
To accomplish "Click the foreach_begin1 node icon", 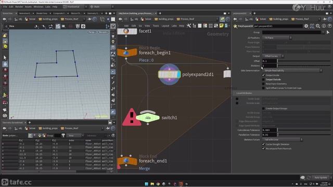I will click(x=126, y=52).
